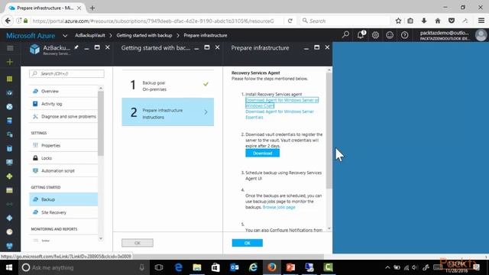Viewport: 489px width, 275px height.
Task: Download Agent for Windows Server or Client
Action: click(x=282, y=103)
